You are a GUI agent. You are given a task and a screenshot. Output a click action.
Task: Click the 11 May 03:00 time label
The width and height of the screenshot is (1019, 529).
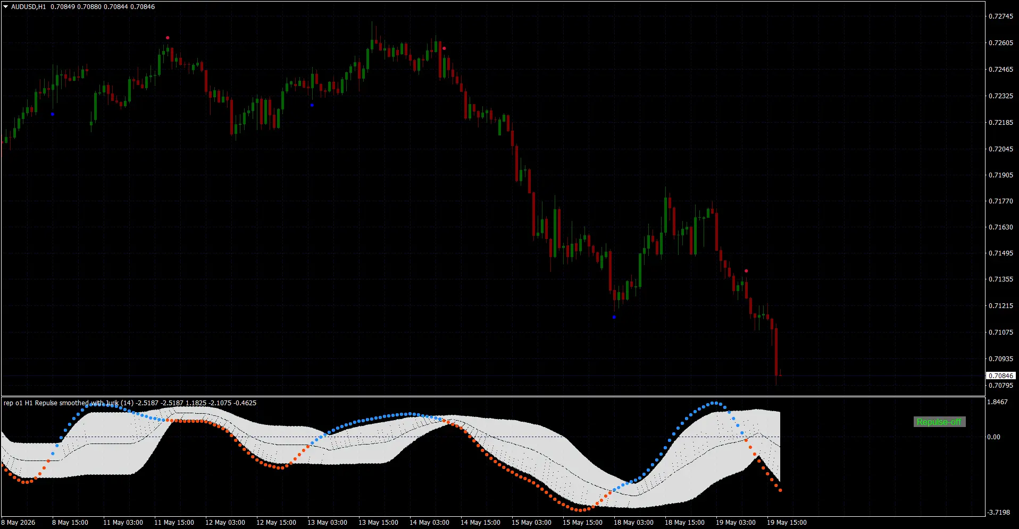tap(123, 523)
